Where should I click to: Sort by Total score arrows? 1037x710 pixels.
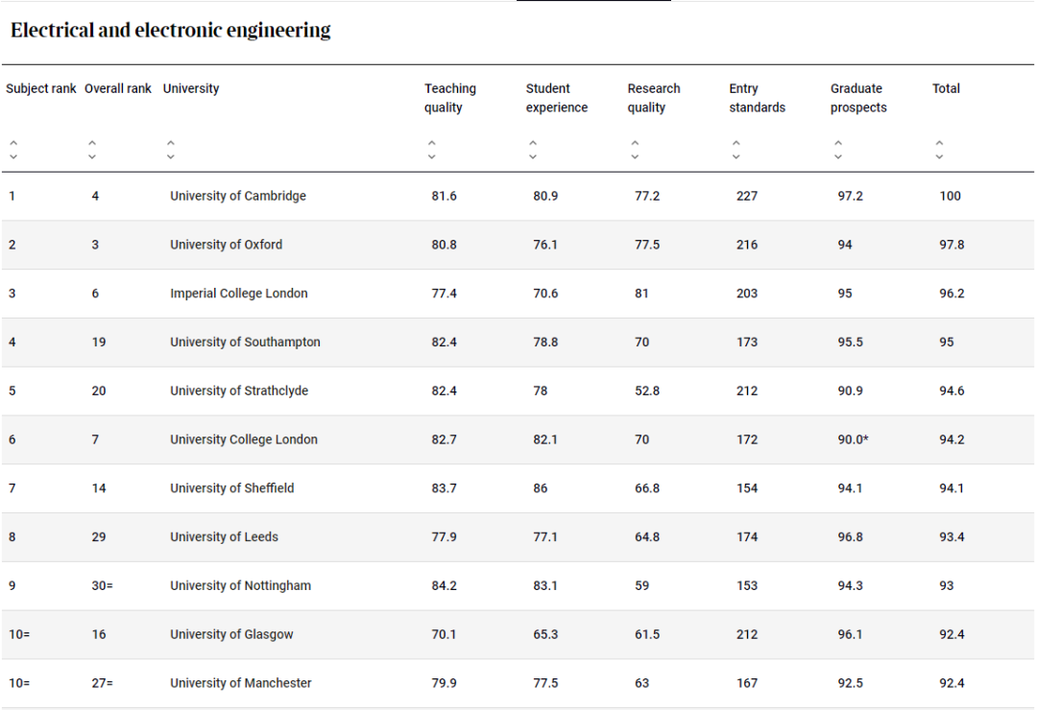[939, 150]
